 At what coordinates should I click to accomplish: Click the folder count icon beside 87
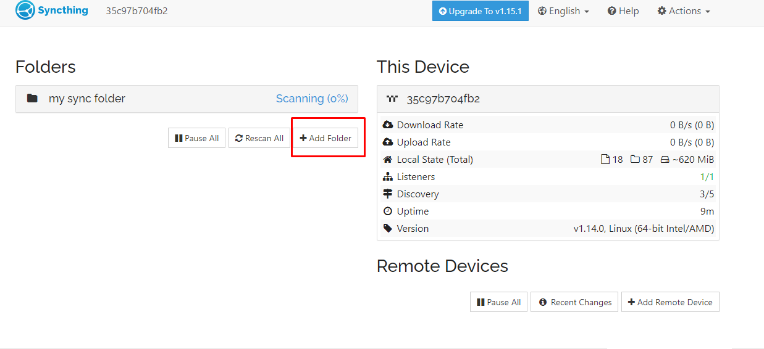(635, 159)
